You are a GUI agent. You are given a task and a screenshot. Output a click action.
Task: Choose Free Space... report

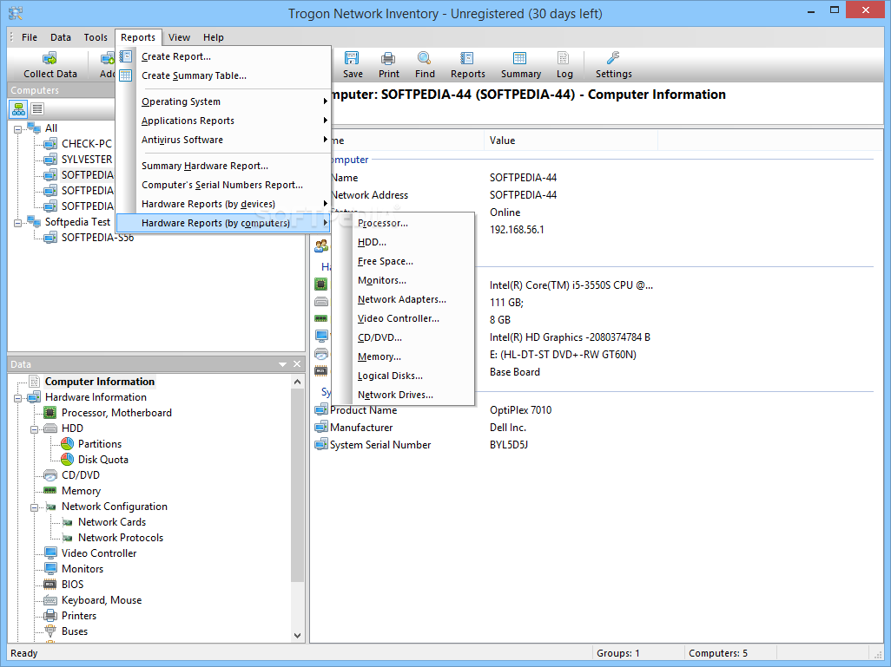point(403,261)
